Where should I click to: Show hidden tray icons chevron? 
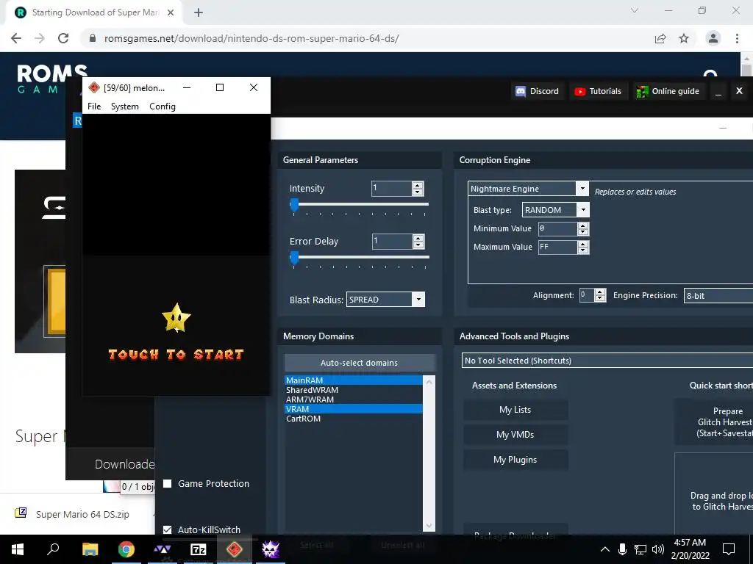pos(605,549)
